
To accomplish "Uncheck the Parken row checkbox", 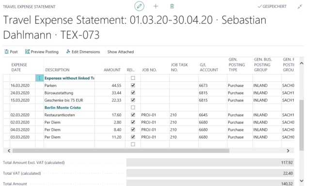I will [x=133, y=85].
